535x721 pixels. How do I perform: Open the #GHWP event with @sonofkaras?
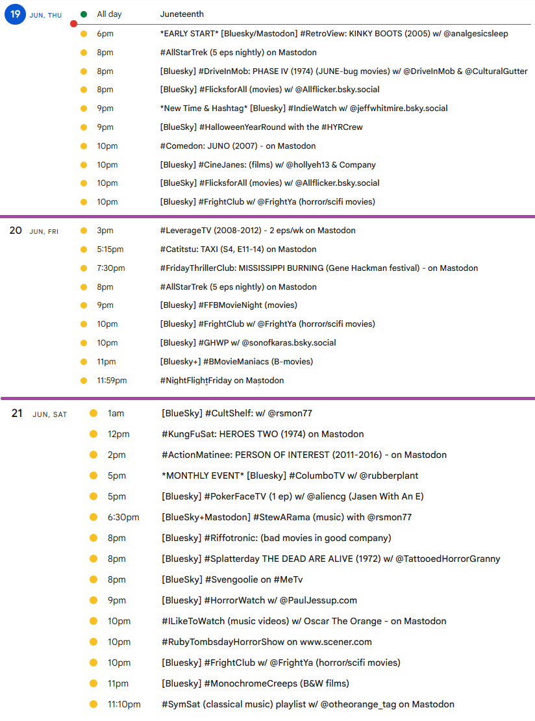[x=248, y=343]
